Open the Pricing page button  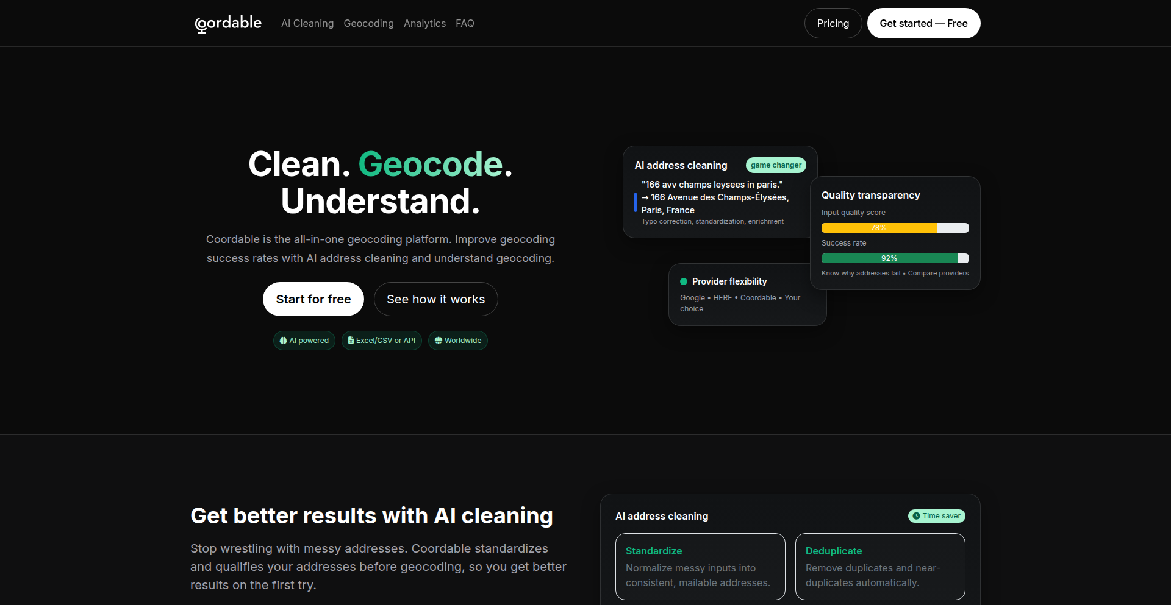pos(833,23)
